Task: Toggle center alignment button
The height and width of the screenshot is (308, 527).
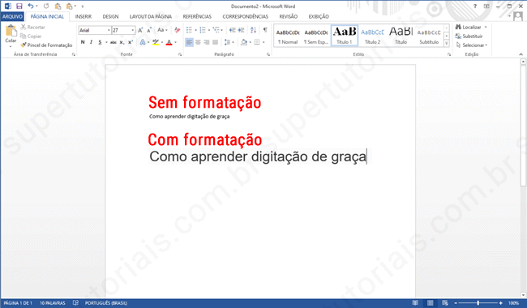Action: pyautogui.click(x=198, y=42)
